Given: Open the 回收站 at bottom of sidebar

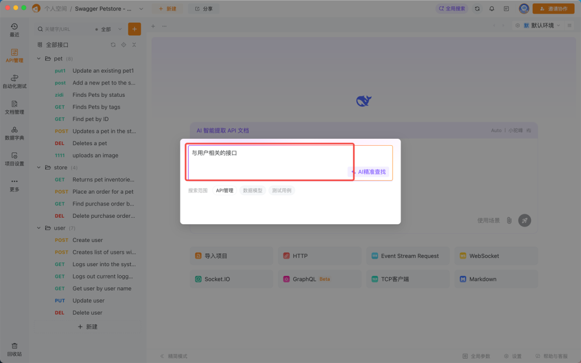Looking at the screenshot, I should 14,350.
